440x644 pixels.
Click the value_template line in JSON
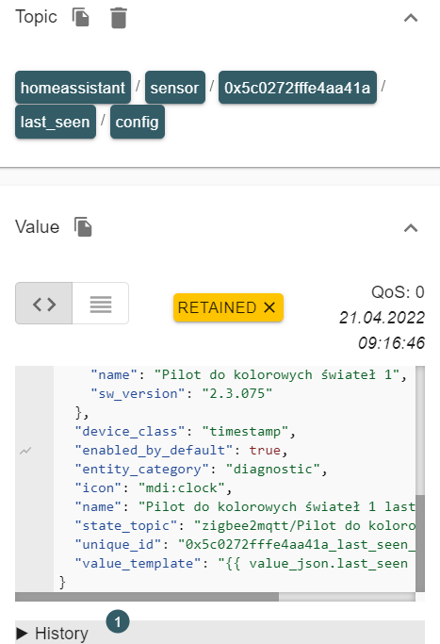click(x=241, y=563)
